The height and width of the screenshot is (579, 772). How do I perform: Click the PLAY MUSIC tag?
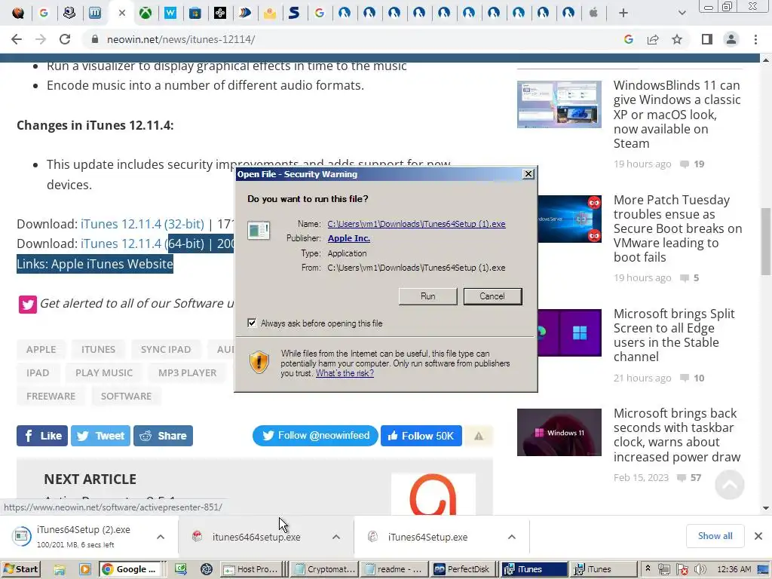point(104,372)
